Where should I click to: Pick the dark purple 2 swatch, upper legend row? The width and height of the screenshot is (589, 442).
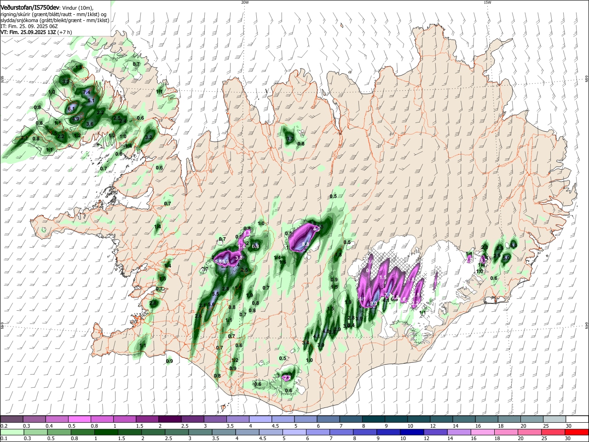pyautogui.click(x=170, y=419)
